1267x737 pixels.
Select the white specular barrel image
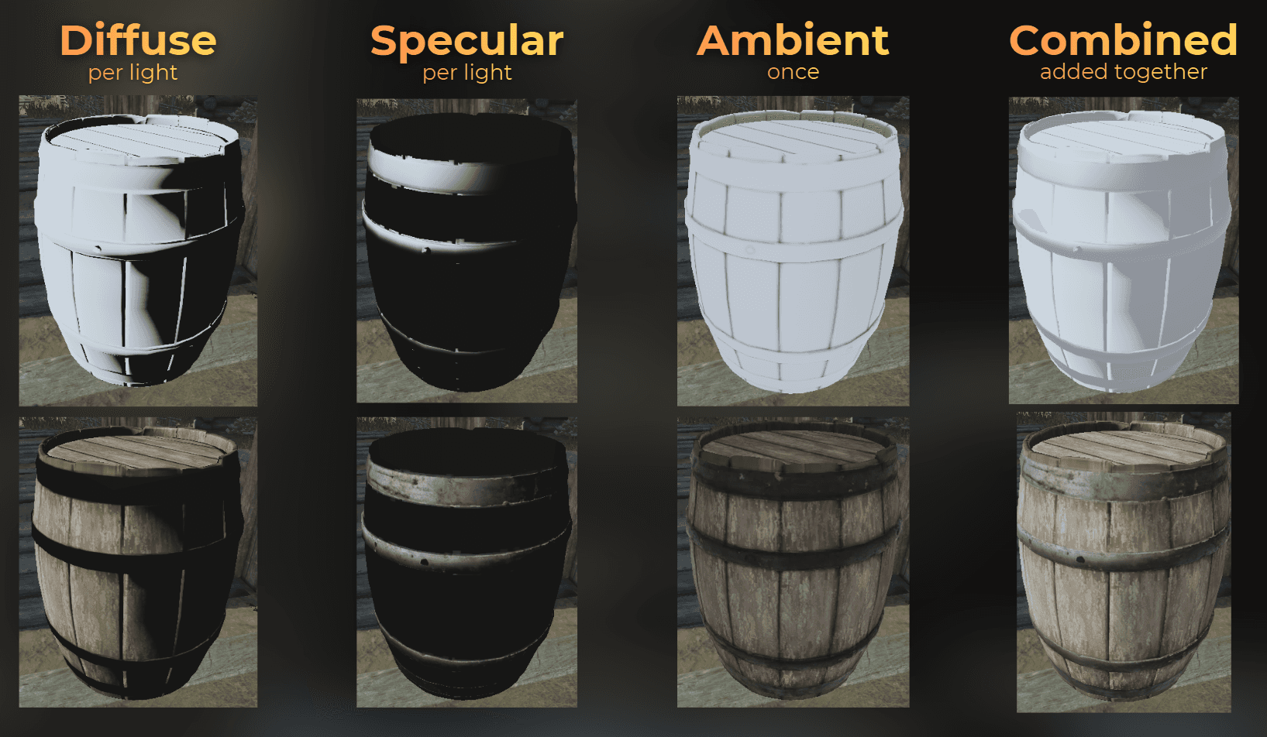(x=467, y=251)
